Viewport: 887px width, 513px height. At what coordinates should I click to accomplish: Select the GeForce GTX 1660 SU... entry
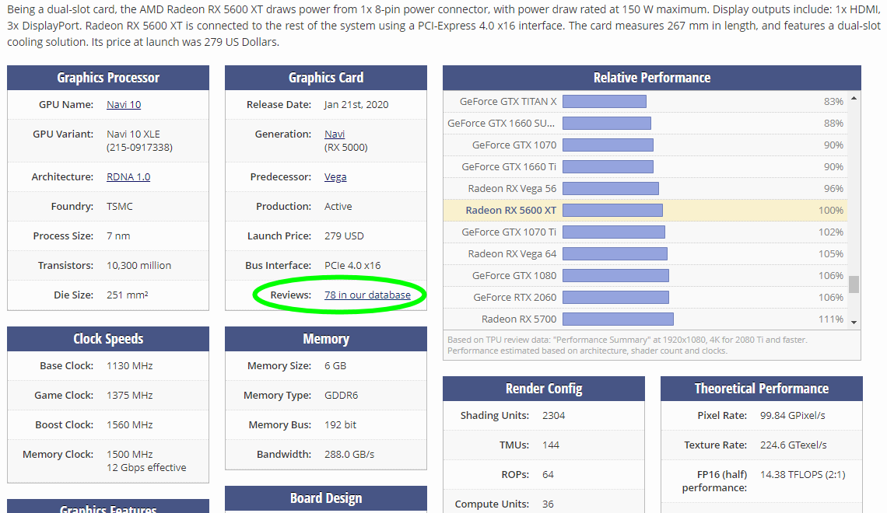click(x=501, y=123)
